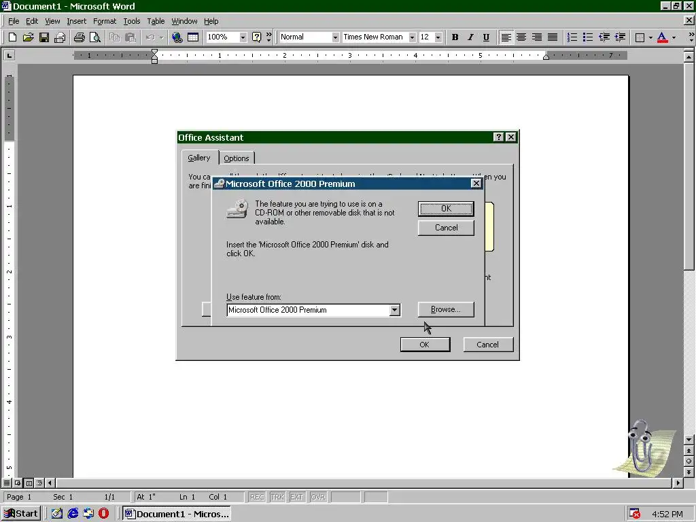Toggle OVR overtype mode in status bar

pyautogui.click(x=318, y=497)
